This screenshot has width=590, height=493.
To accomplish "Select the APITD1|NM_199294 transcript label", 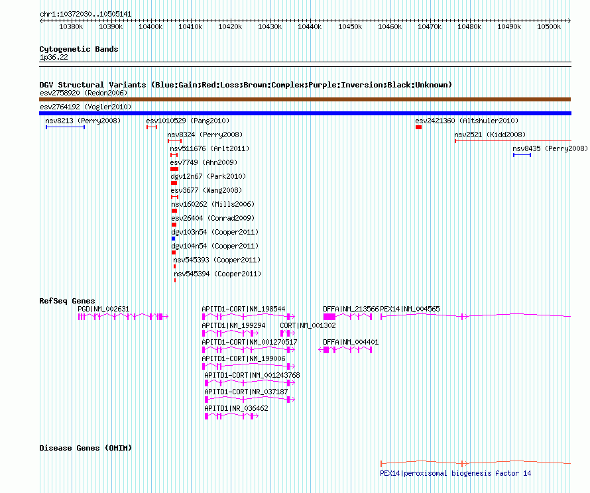I will 233,325.
